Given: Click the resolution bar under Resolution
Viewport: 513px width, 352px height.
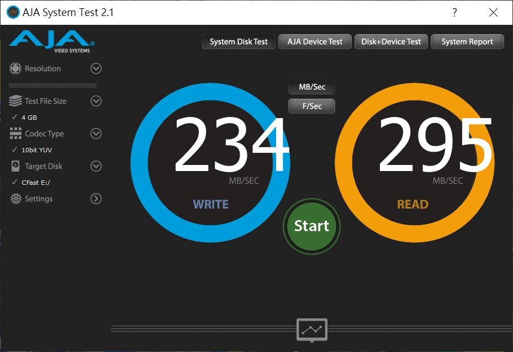Looking at the screenshot, I should click(52, 86).
